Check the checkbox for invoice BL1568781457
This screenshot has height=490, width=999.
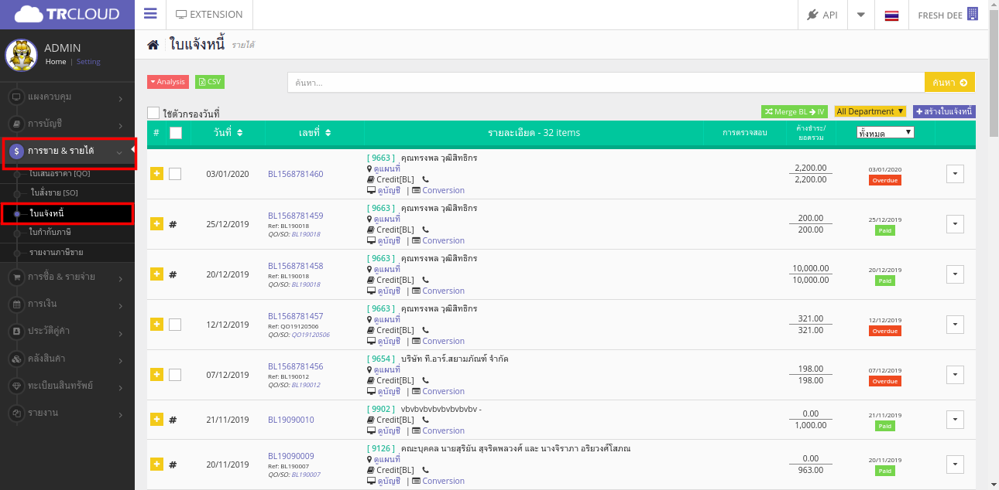click(175, 325)
